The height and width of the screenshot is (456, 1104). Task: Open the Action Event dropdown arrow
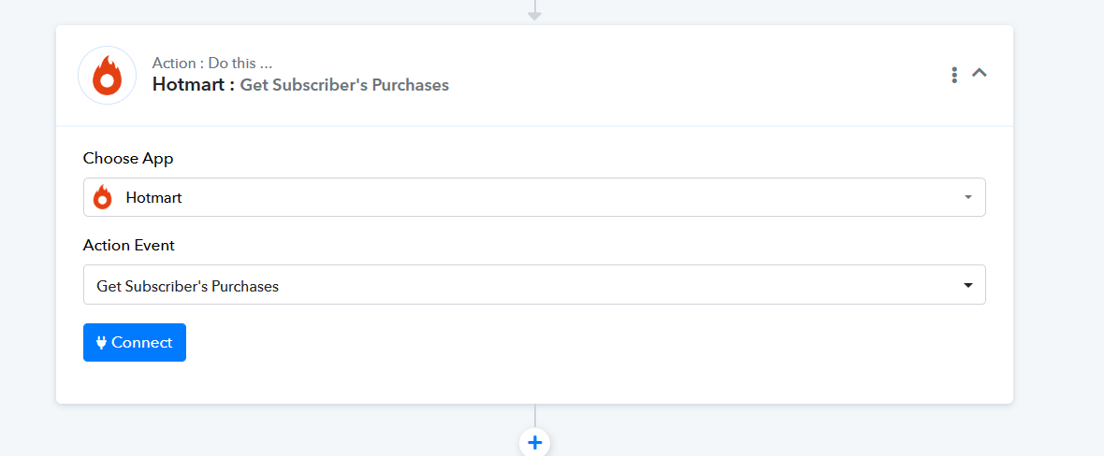pyautogui.click(x=968, y=285)
